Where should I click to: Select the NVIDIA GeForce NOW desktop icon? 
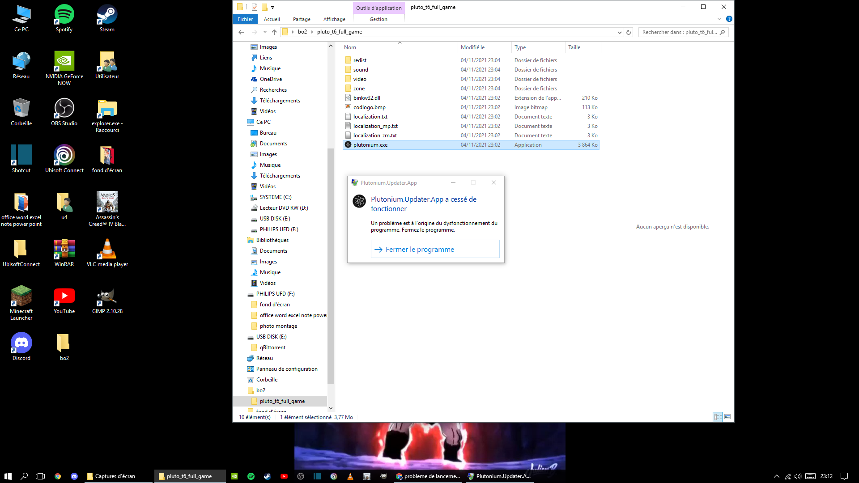64,68
